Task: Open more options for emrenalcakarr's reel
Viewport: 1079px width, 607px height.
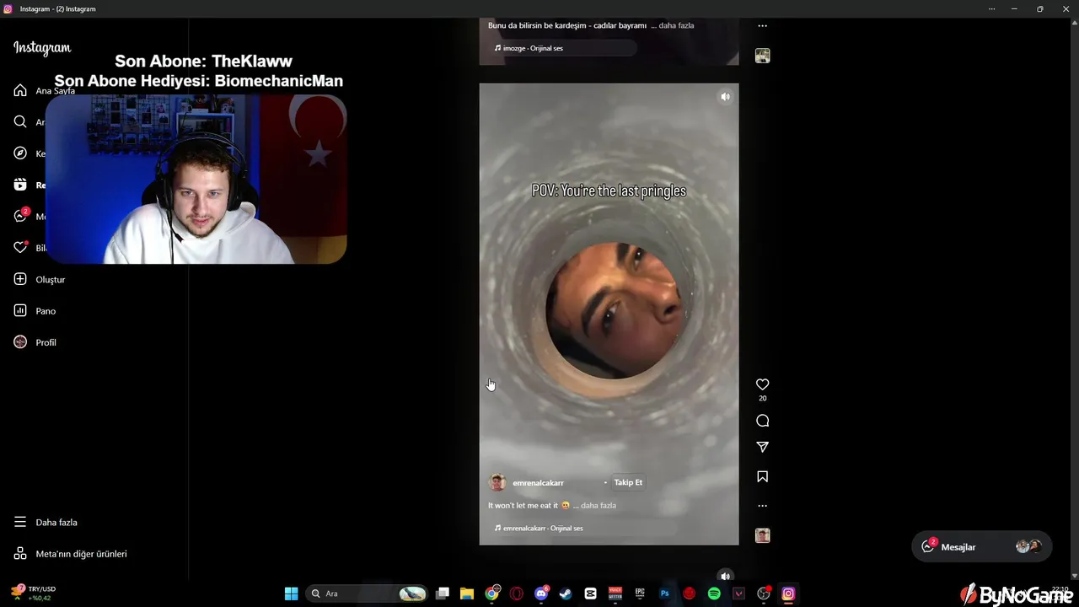Action: [762, 506]
